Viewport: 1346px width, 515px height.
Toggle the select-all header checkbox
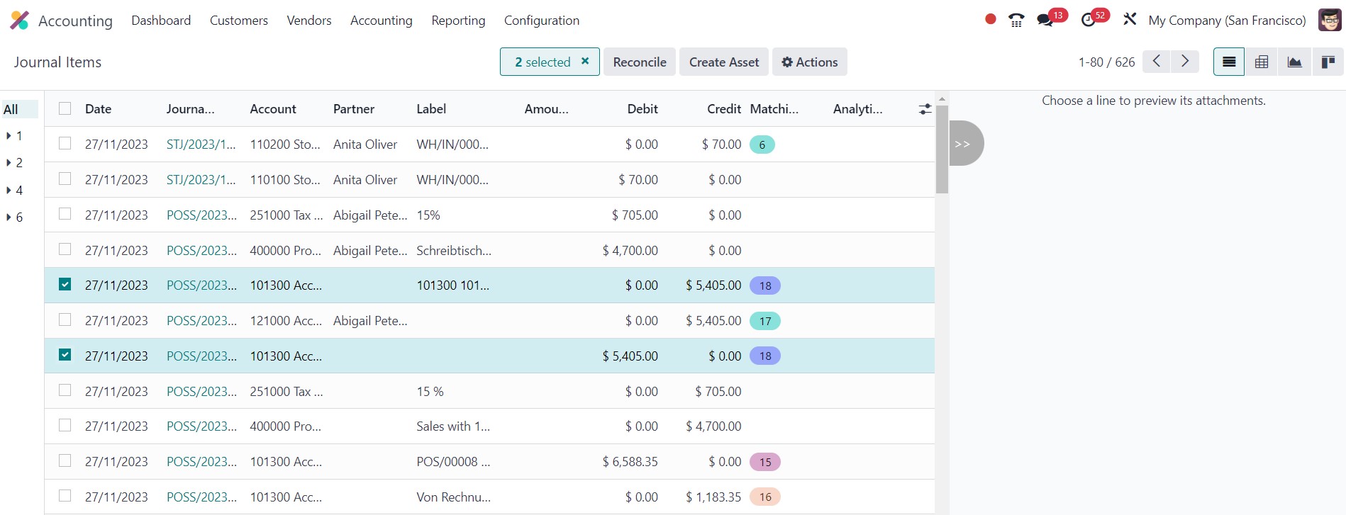pos(65,108)
